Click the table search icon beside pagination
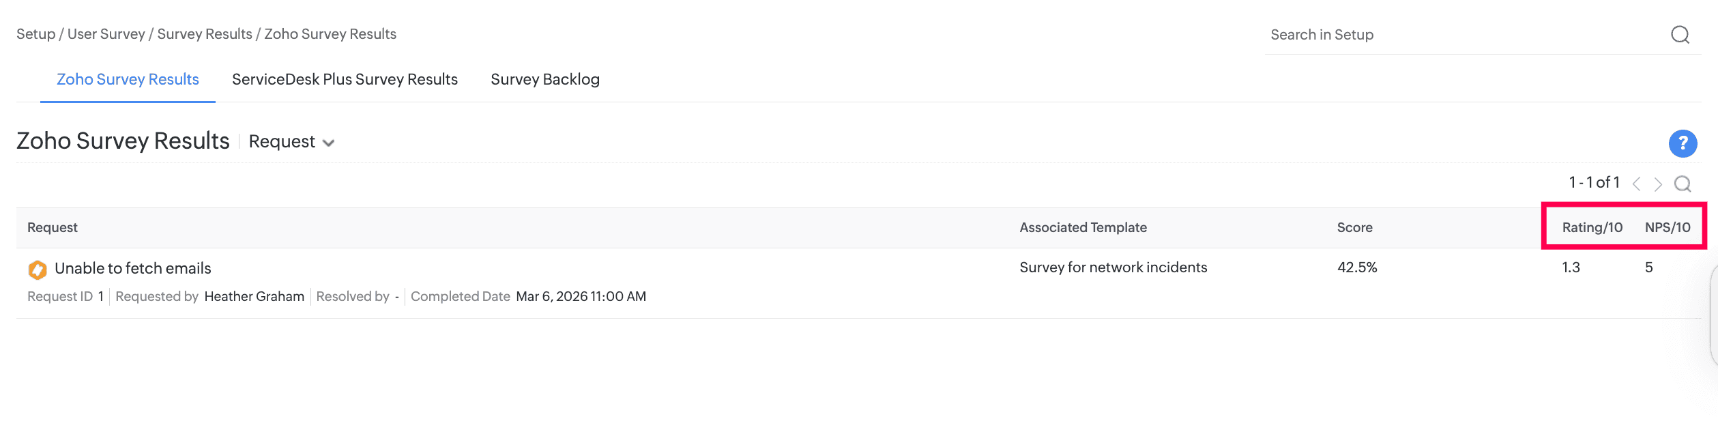1718x434 pixels. (x=1683, y=184)
